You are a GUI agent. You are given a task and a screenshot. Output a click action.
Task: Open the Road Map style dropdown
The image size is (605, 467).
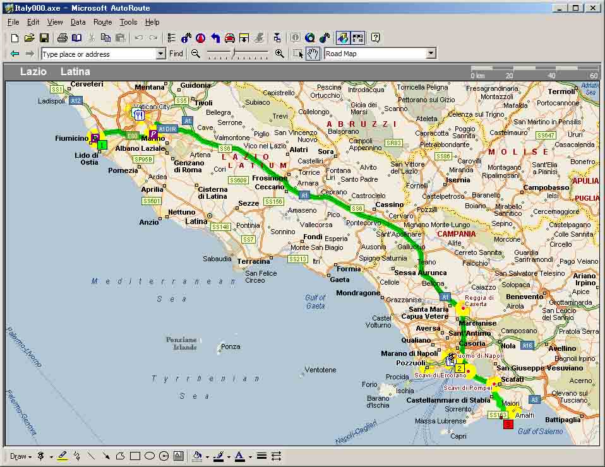(431, 54)
